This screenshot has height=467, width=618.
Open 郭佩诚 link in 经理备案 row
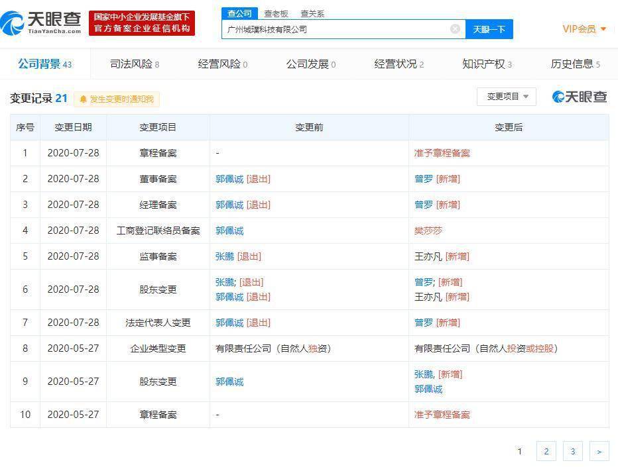pos(229,205)
